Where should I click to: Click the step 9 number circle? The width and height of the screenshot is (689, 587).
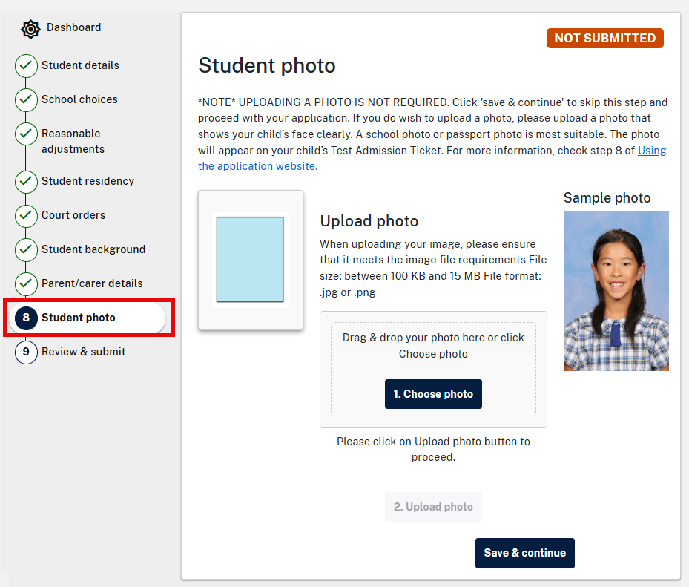click(x=26, y=352)
